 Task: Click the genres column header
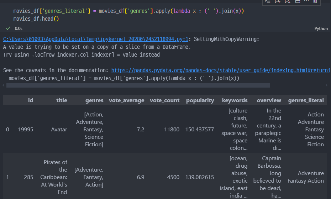[94, 100]
